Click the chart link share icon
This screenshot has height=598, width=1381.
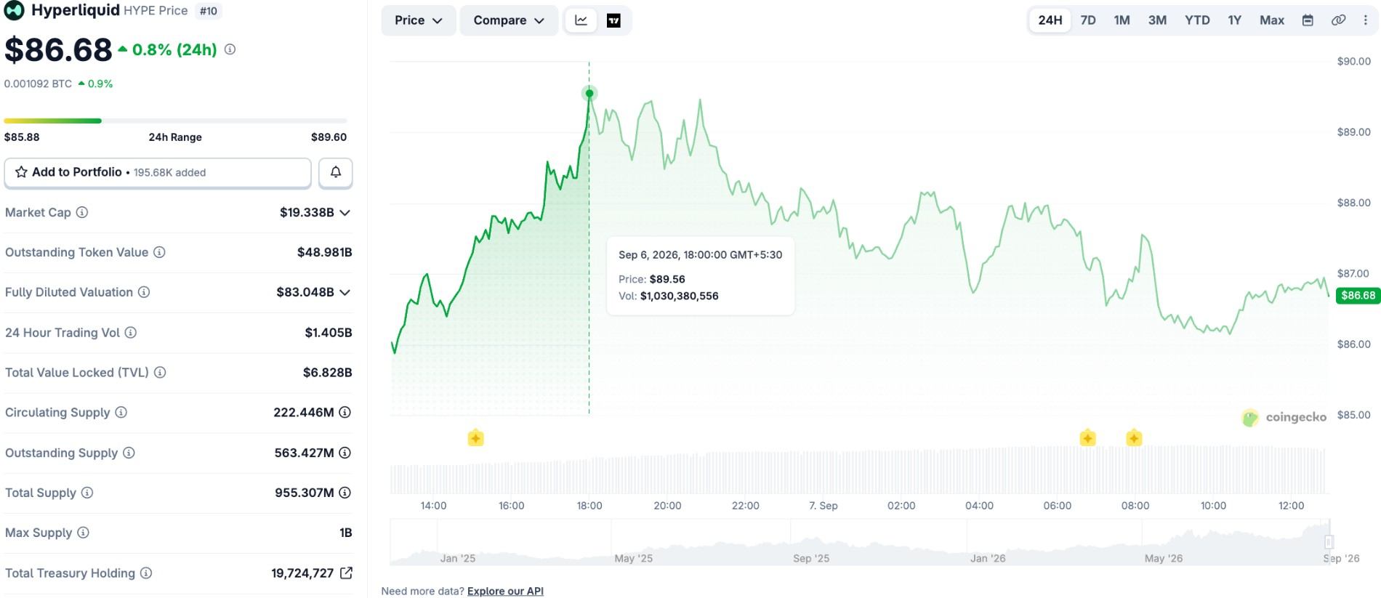(1338, 20)
